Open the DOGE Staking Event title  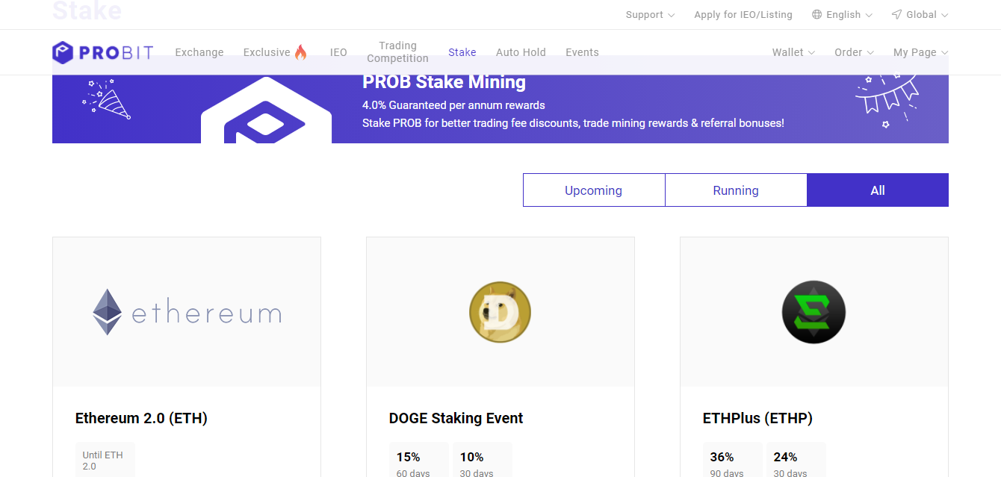pyautogui.click(x=456, y=418)
